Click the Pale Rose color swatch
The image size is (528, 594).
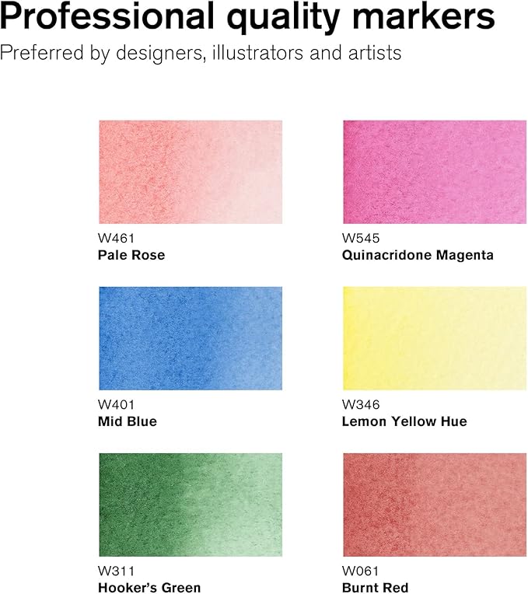[191, 172]
